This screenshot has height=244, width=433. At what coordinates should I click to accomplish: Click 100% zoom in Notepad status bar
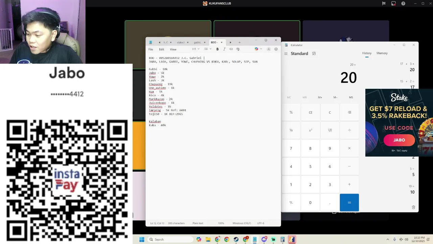tap(221, 223)
